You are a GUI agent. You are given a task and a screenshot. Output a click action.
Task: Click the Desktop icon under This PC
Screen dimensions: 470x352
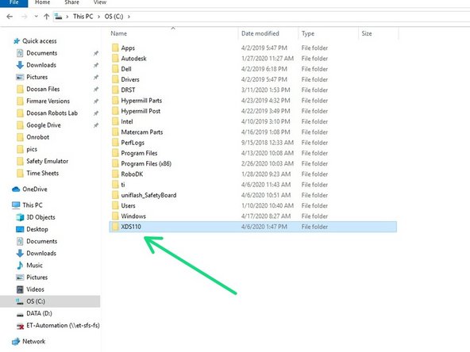pos(20,229)
